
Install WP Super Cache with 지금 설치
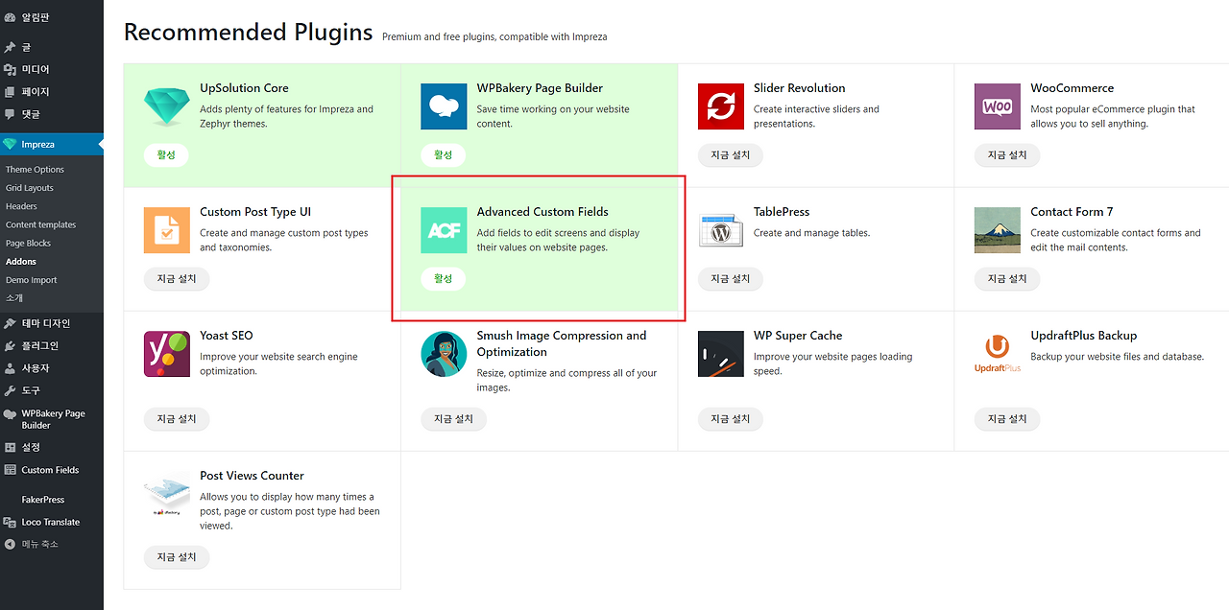[731, 418]
